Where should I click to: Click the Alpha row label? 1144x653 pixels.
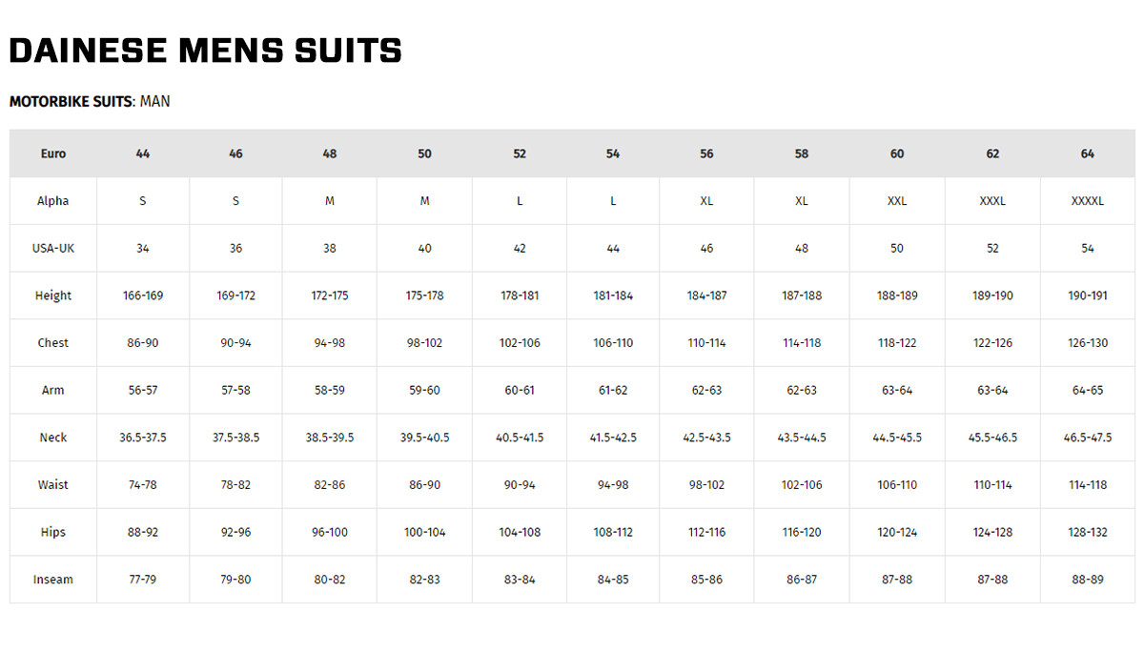point(53,201)
